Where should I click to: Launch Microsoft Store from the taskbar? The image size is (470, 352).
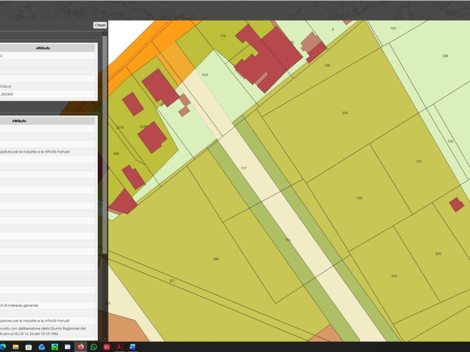click(28, 347)
